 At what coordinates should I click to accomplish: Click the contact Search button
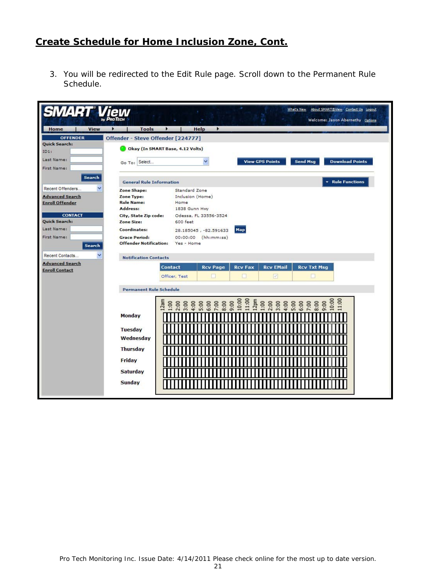(92, 246)
